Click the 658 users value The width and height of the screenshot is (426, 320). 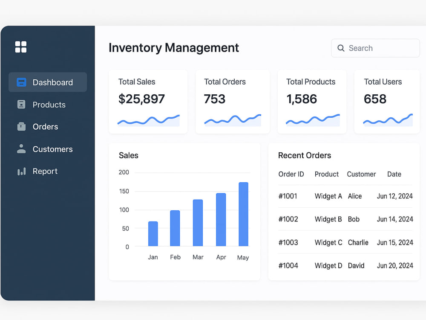click(x=375, y=99)
